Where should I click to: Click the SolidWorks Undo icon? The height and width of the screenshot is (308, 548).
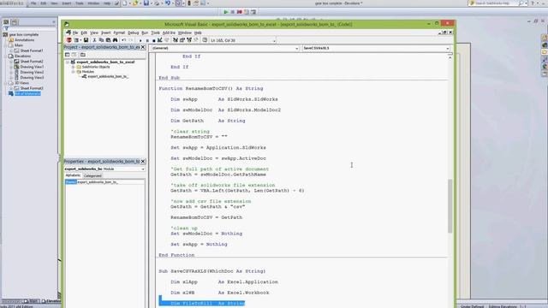[x=168, y=3]
